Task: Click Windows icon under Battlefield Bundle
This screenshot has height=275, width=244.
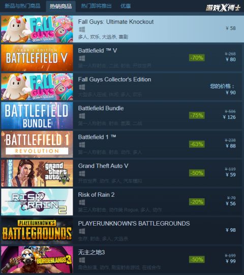Action: 82,116
